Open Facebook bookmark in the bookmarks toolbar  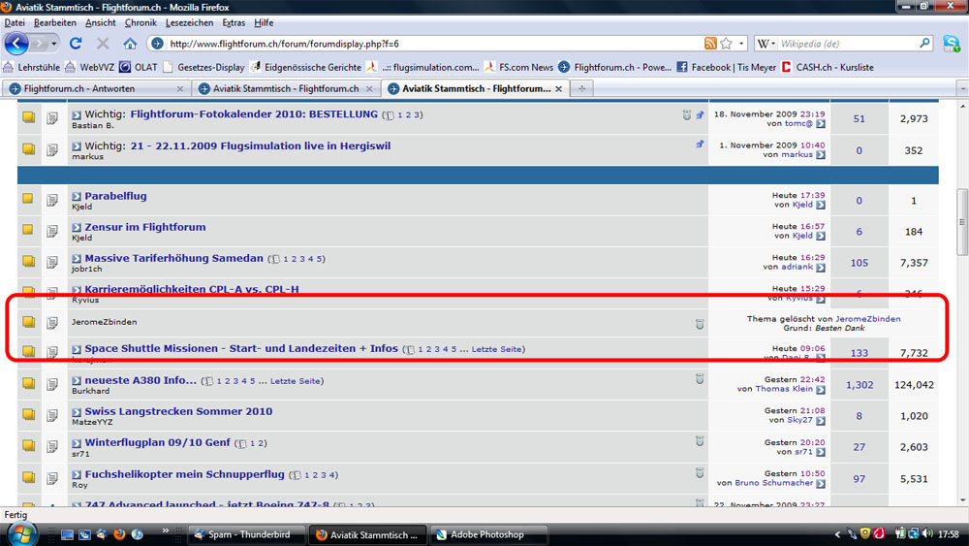[710, 67]
